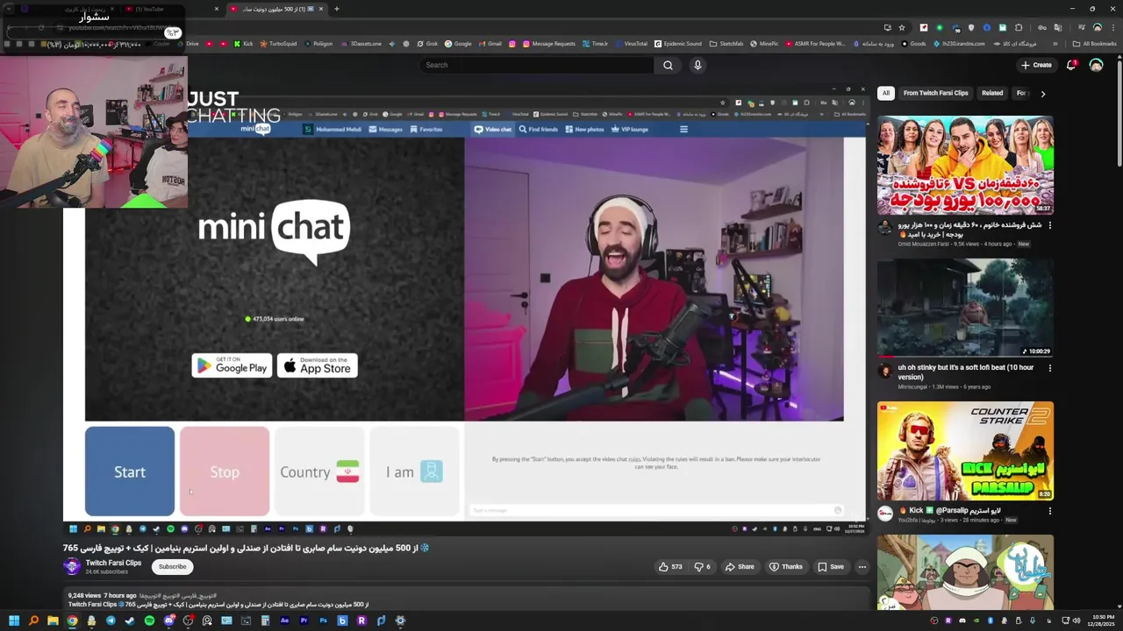Select the Video chat tab in minichat
This screenshot has height=631, width=1123.
coord(493,129)
